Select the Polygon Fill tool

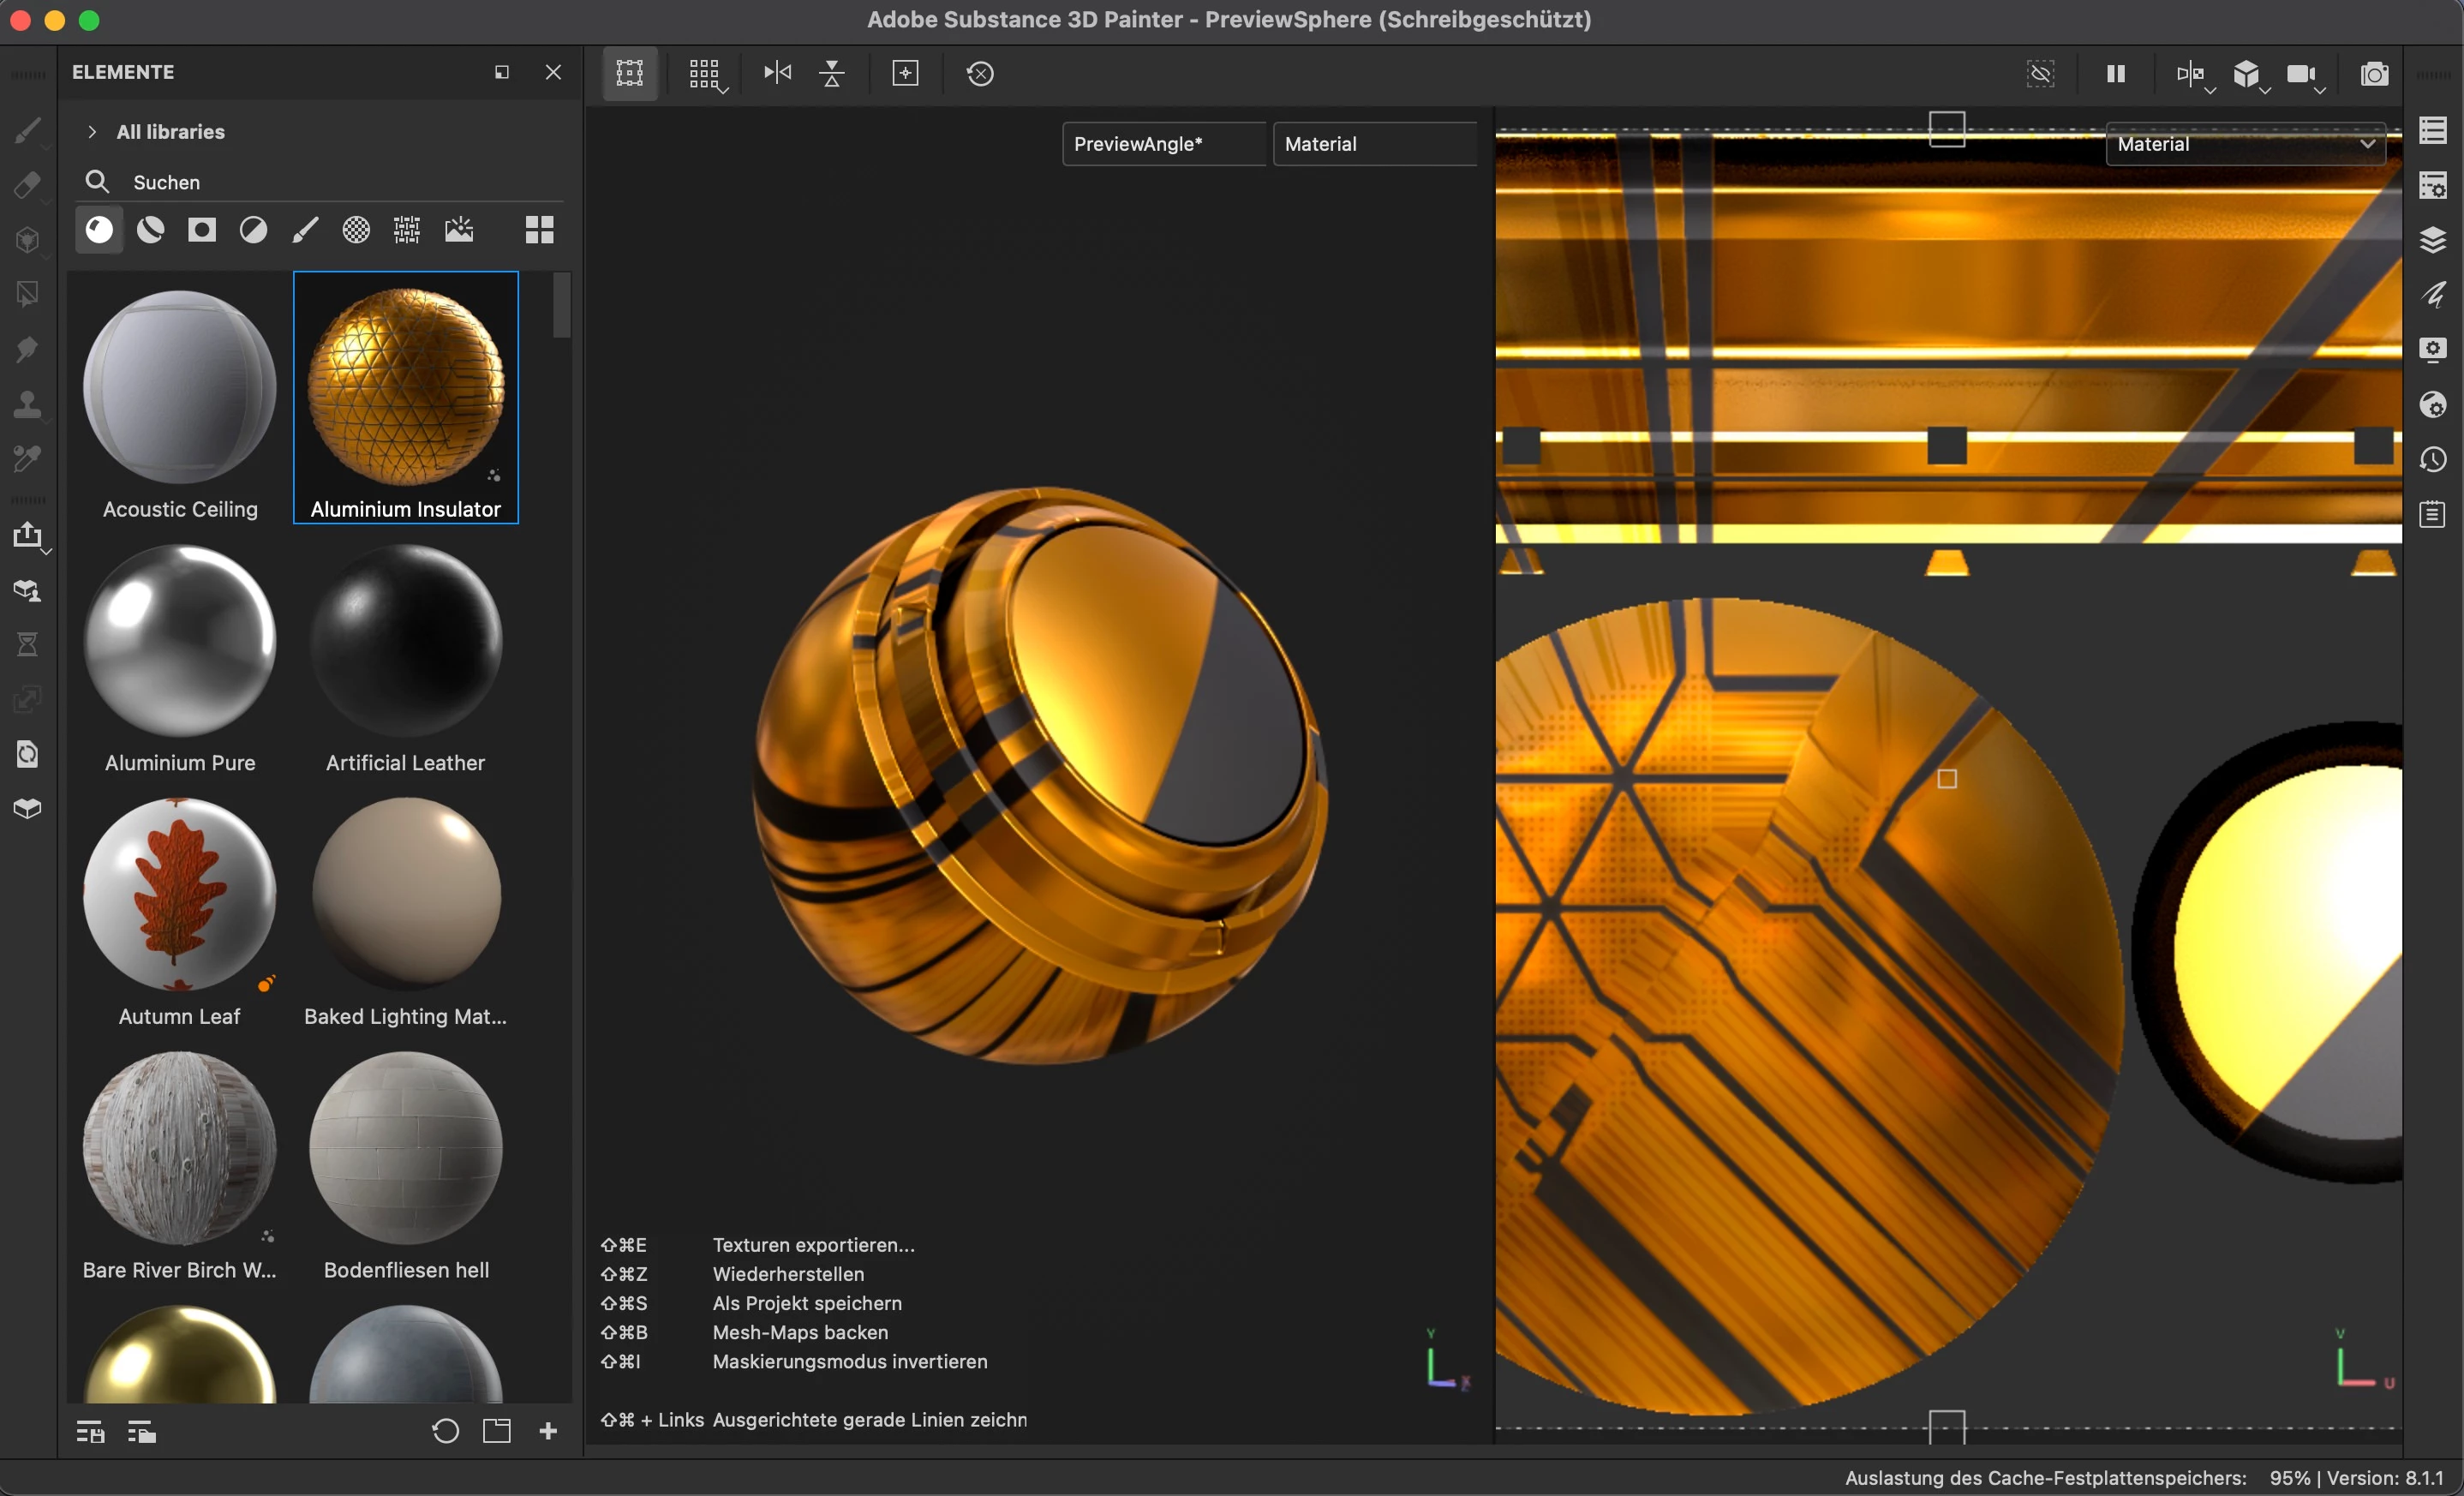(28, 294)
